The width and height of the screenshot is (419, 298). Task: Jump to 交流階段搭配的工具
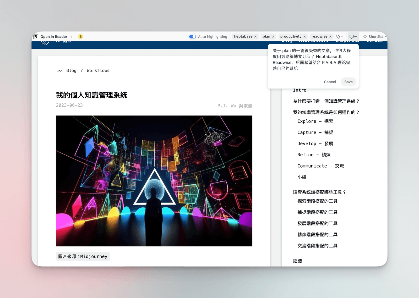coord(317,246)
